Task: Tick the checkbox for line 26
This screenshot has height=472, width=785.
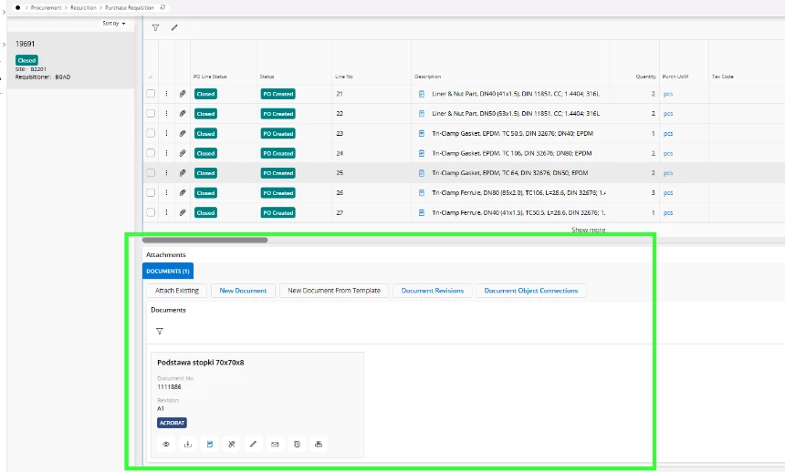Action: point(151,192)
